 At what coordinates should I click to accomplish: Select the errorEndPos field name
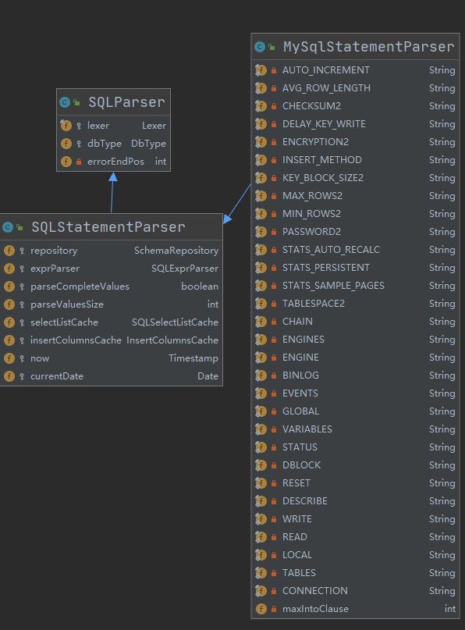(x=115, y=162)
